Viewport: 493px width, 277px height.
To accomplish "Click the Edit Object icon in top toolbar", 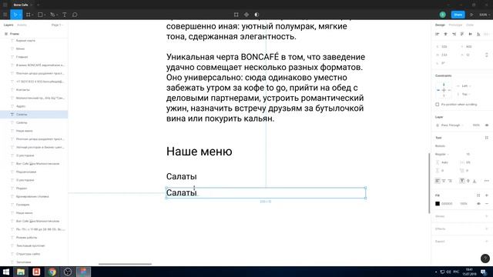I will (x=236, y=15).
